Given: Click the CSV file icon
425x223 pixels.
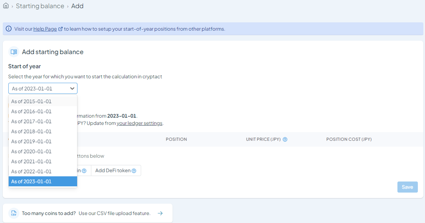Looking at the screenshot, I should click(14, 213).
